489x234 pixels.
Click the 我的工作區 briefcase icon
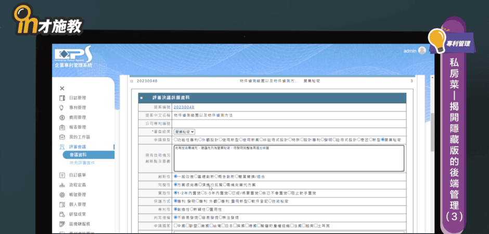click(62, 137)
